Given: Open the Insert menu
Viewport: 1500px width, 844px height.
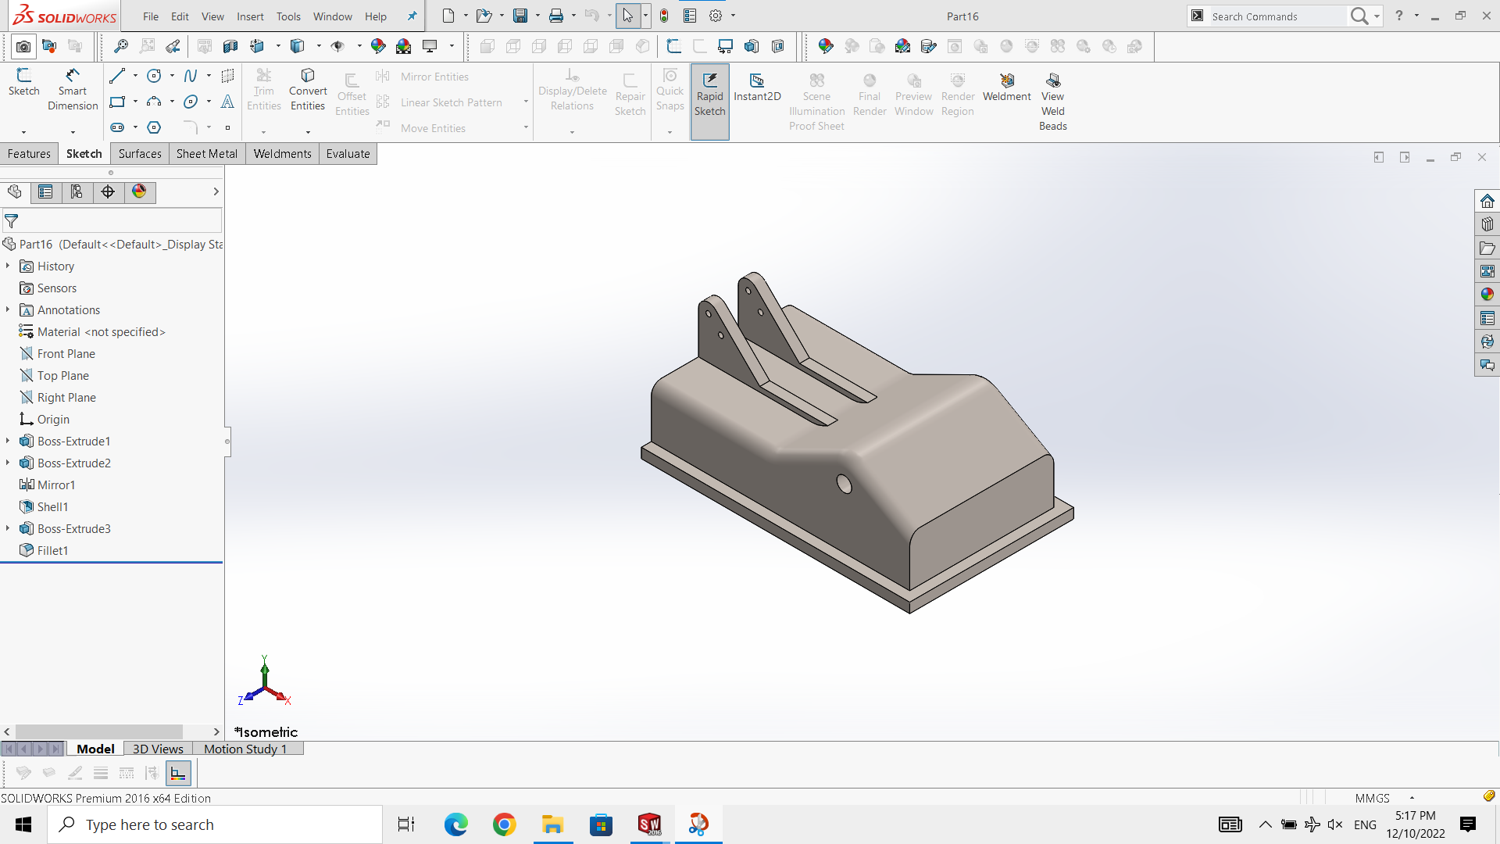Looking at the screenshot, I should pyautogui.click(x=250, y=16).
